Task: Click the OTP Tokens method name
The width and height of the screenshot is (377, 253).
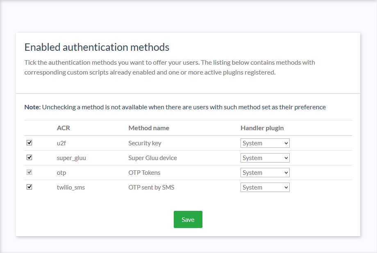Action: [x=145, y=172]
